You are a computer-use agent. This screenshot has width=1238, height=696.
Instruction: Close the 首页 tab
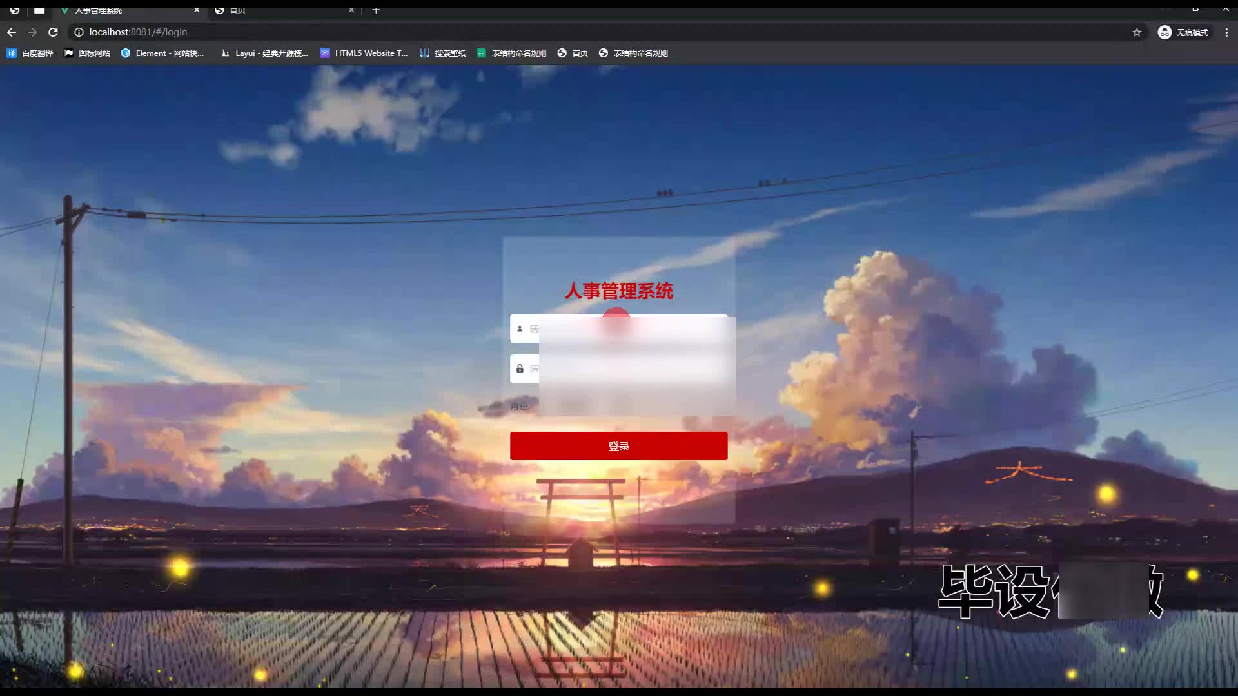(351, 10)
